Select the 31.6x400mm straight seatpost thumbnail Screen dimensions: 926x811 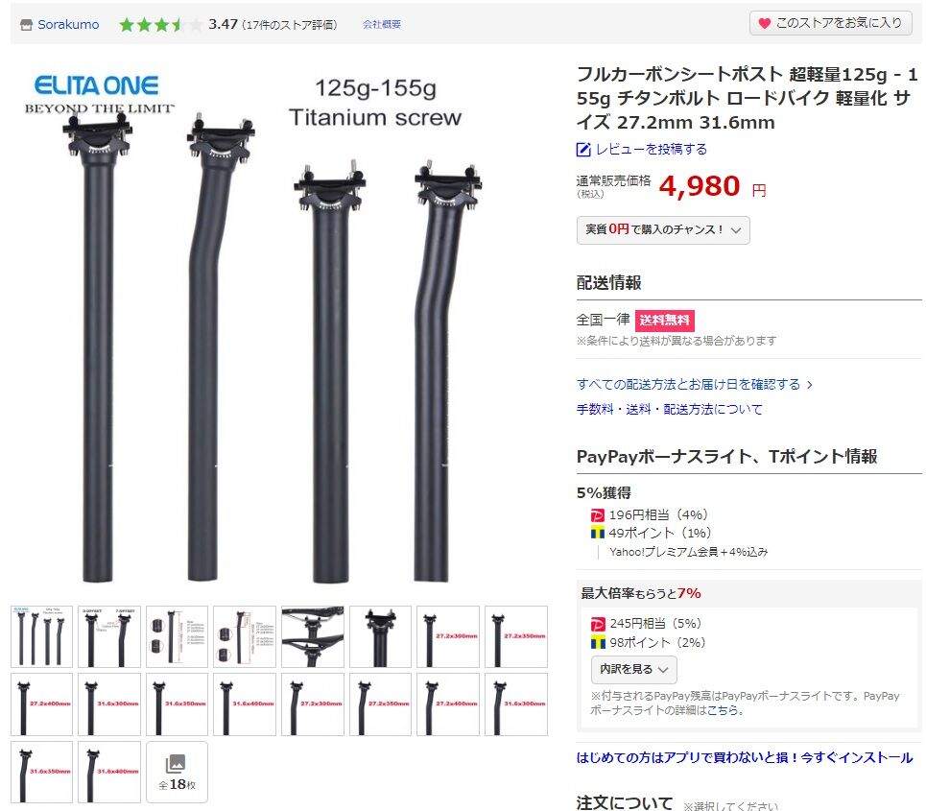tap(245, 704)
